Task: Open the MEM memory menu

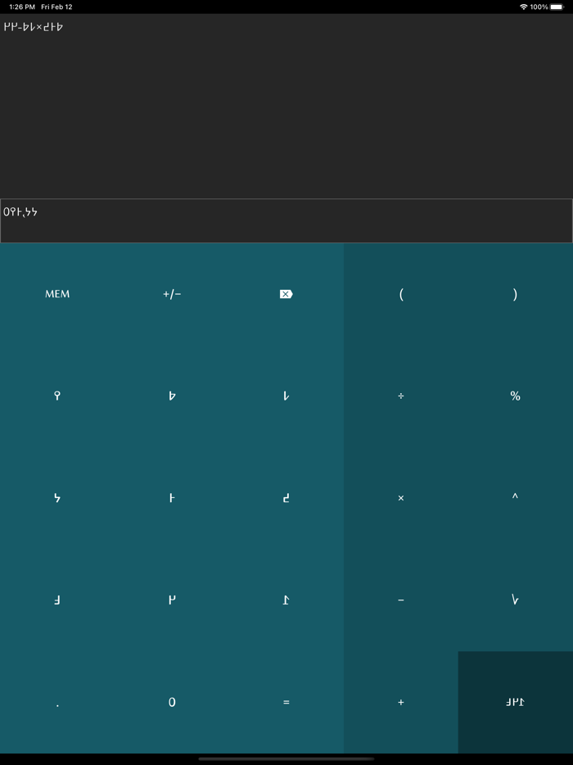Action: click(x=57, y=294)
